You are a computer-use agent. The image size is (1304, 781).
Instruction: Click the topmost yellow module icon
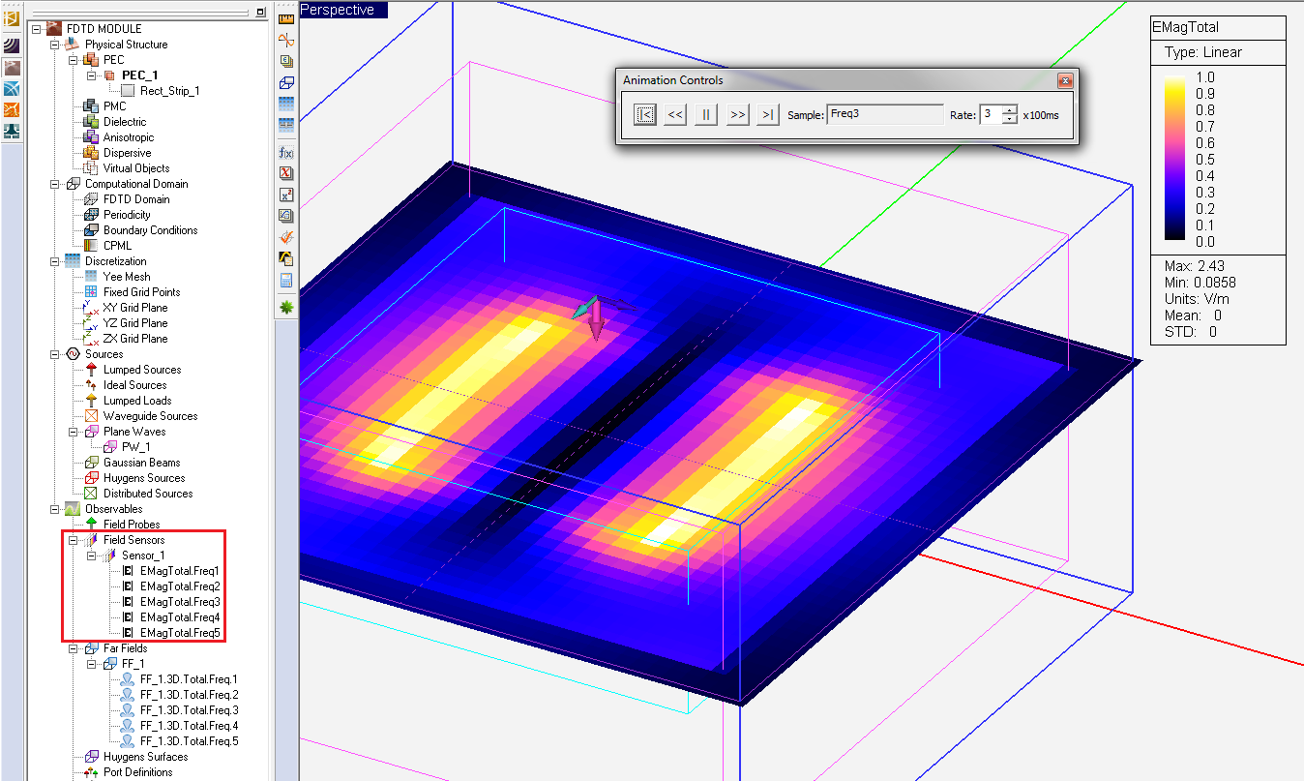12,19
